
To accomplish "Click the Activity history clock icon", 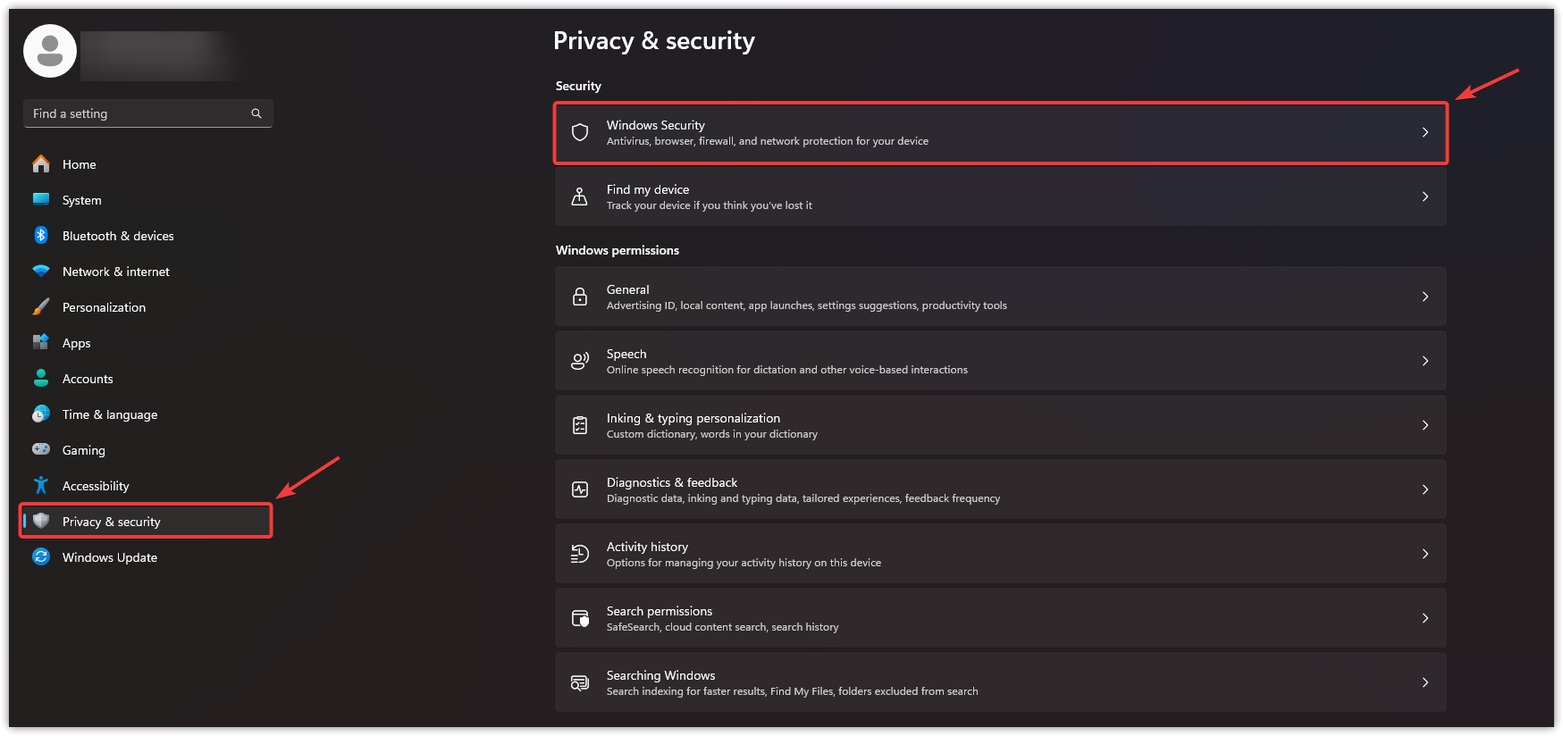I will coord(580,554).
